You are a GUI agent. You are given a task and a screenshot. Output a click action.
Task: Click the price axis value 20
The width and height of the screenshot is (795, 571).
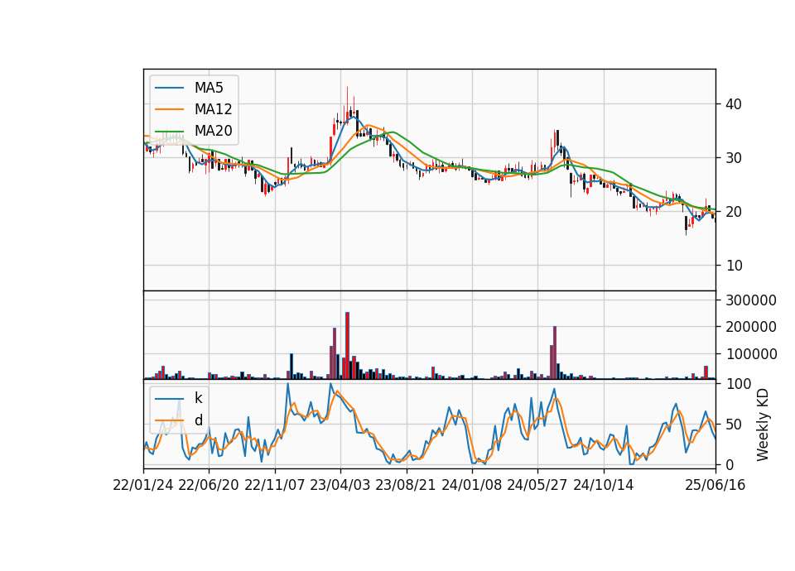[x=734, y=212]
